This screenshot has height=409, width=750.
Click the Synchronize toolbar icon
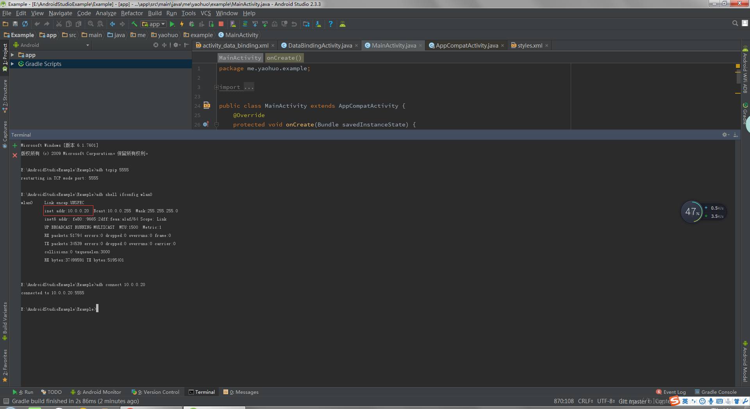pyautogui.click(x=25, y=24)
